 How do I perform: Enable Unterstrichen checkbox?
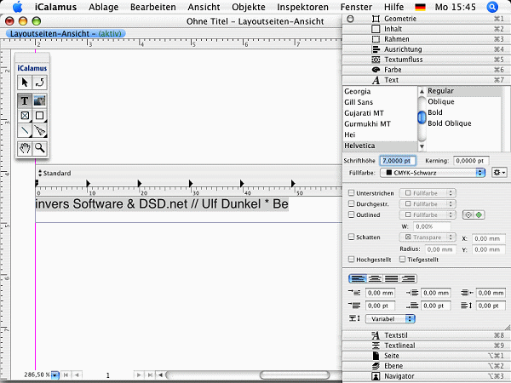pos(351,193)
